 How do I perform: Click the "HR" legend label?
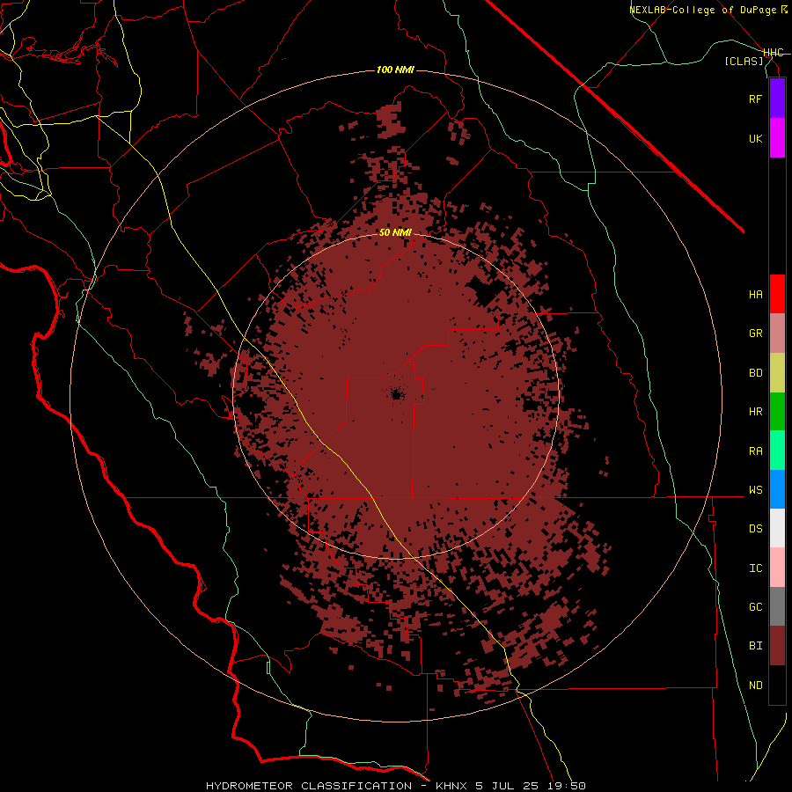point(755,412)
